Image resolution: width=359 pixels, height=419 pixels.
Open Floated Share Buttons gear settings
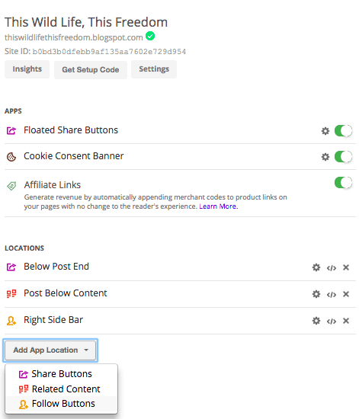coord(325,131)
